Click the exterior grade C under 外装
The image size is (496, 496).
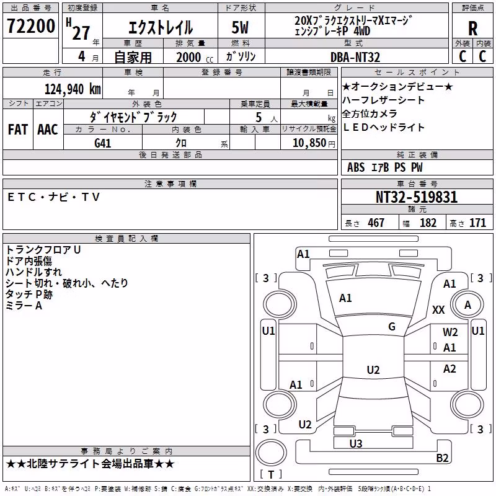pyautogui.click(x=463, y=56)
